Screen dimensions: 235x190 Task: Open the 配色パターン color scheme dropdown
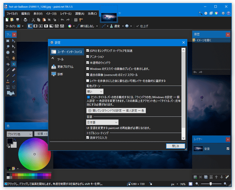(95, 91)
